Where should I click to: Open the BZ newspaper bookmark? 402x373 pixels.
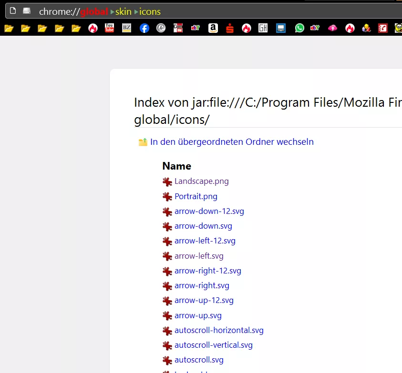click(x=127, y=28)
